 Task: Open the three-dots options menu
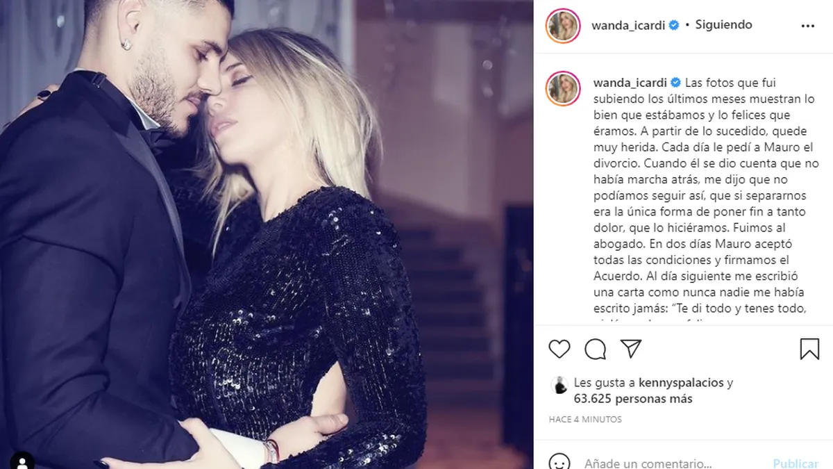(808, 26)
